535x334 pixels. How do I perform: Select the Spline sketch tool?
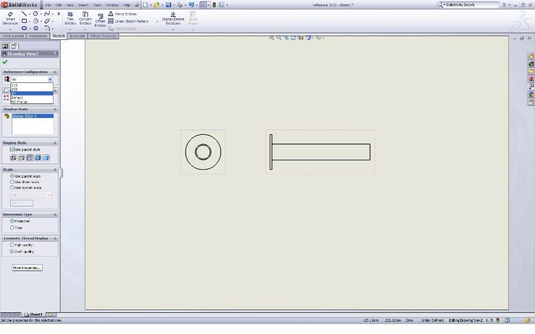point(47,13)
